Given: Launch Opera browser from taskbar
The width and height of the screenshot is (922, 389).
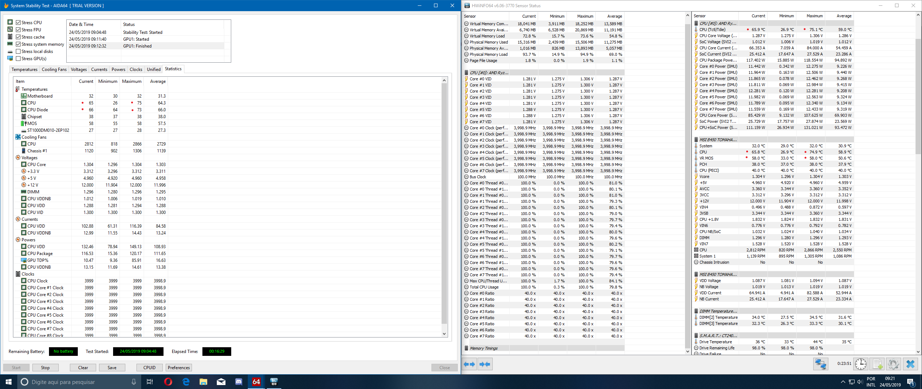Looking at the screenshot, I should point(168,382).
